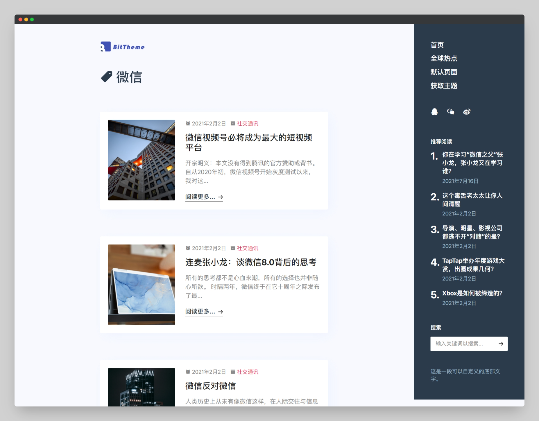Open 默认页面 menu item
The width and height of the screenshot is (539, 421).
coord(444,72)
